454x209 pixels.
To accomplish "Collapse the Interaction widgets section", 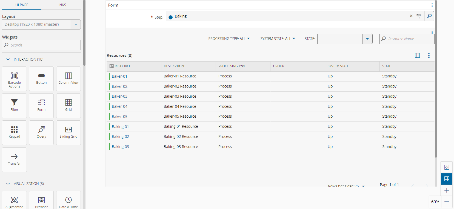I will [x=8, y=59].
